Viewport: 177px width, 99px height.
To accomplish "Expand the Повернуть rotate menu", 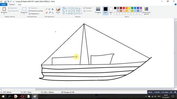I will (34, 14).
